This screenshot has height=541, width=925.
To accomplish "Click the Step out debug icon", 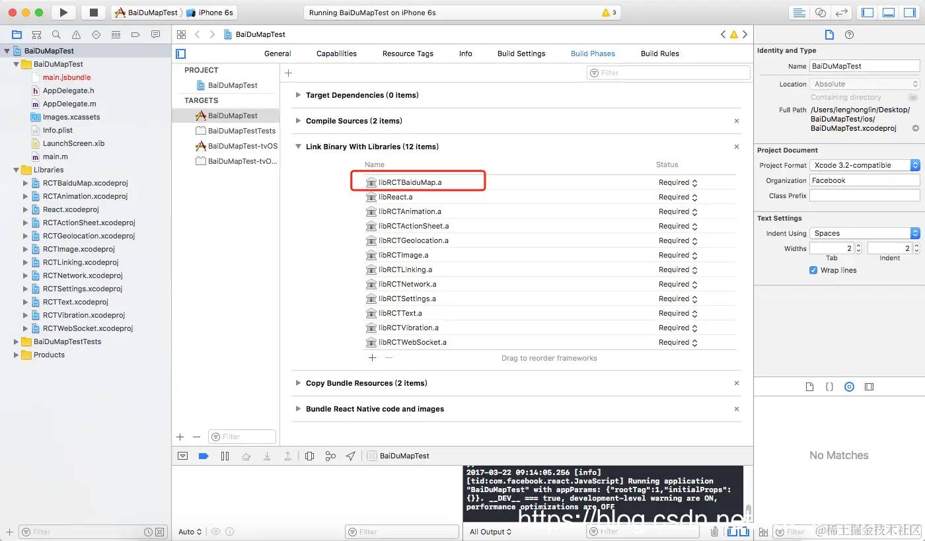I will [288, 456].
